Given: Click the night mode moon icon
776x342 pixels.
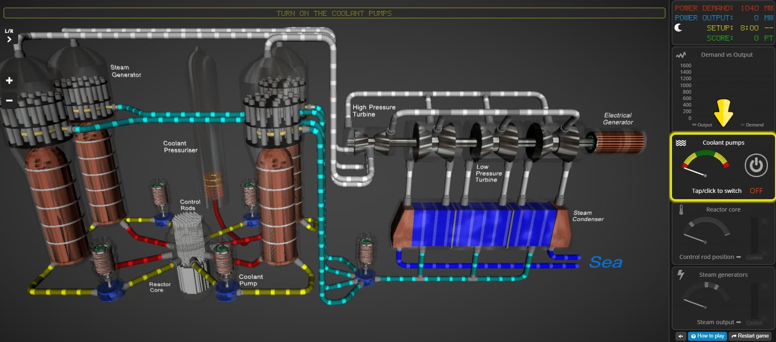Looking at the screenshot, I should pyautogui.click(x=678, y=28).
